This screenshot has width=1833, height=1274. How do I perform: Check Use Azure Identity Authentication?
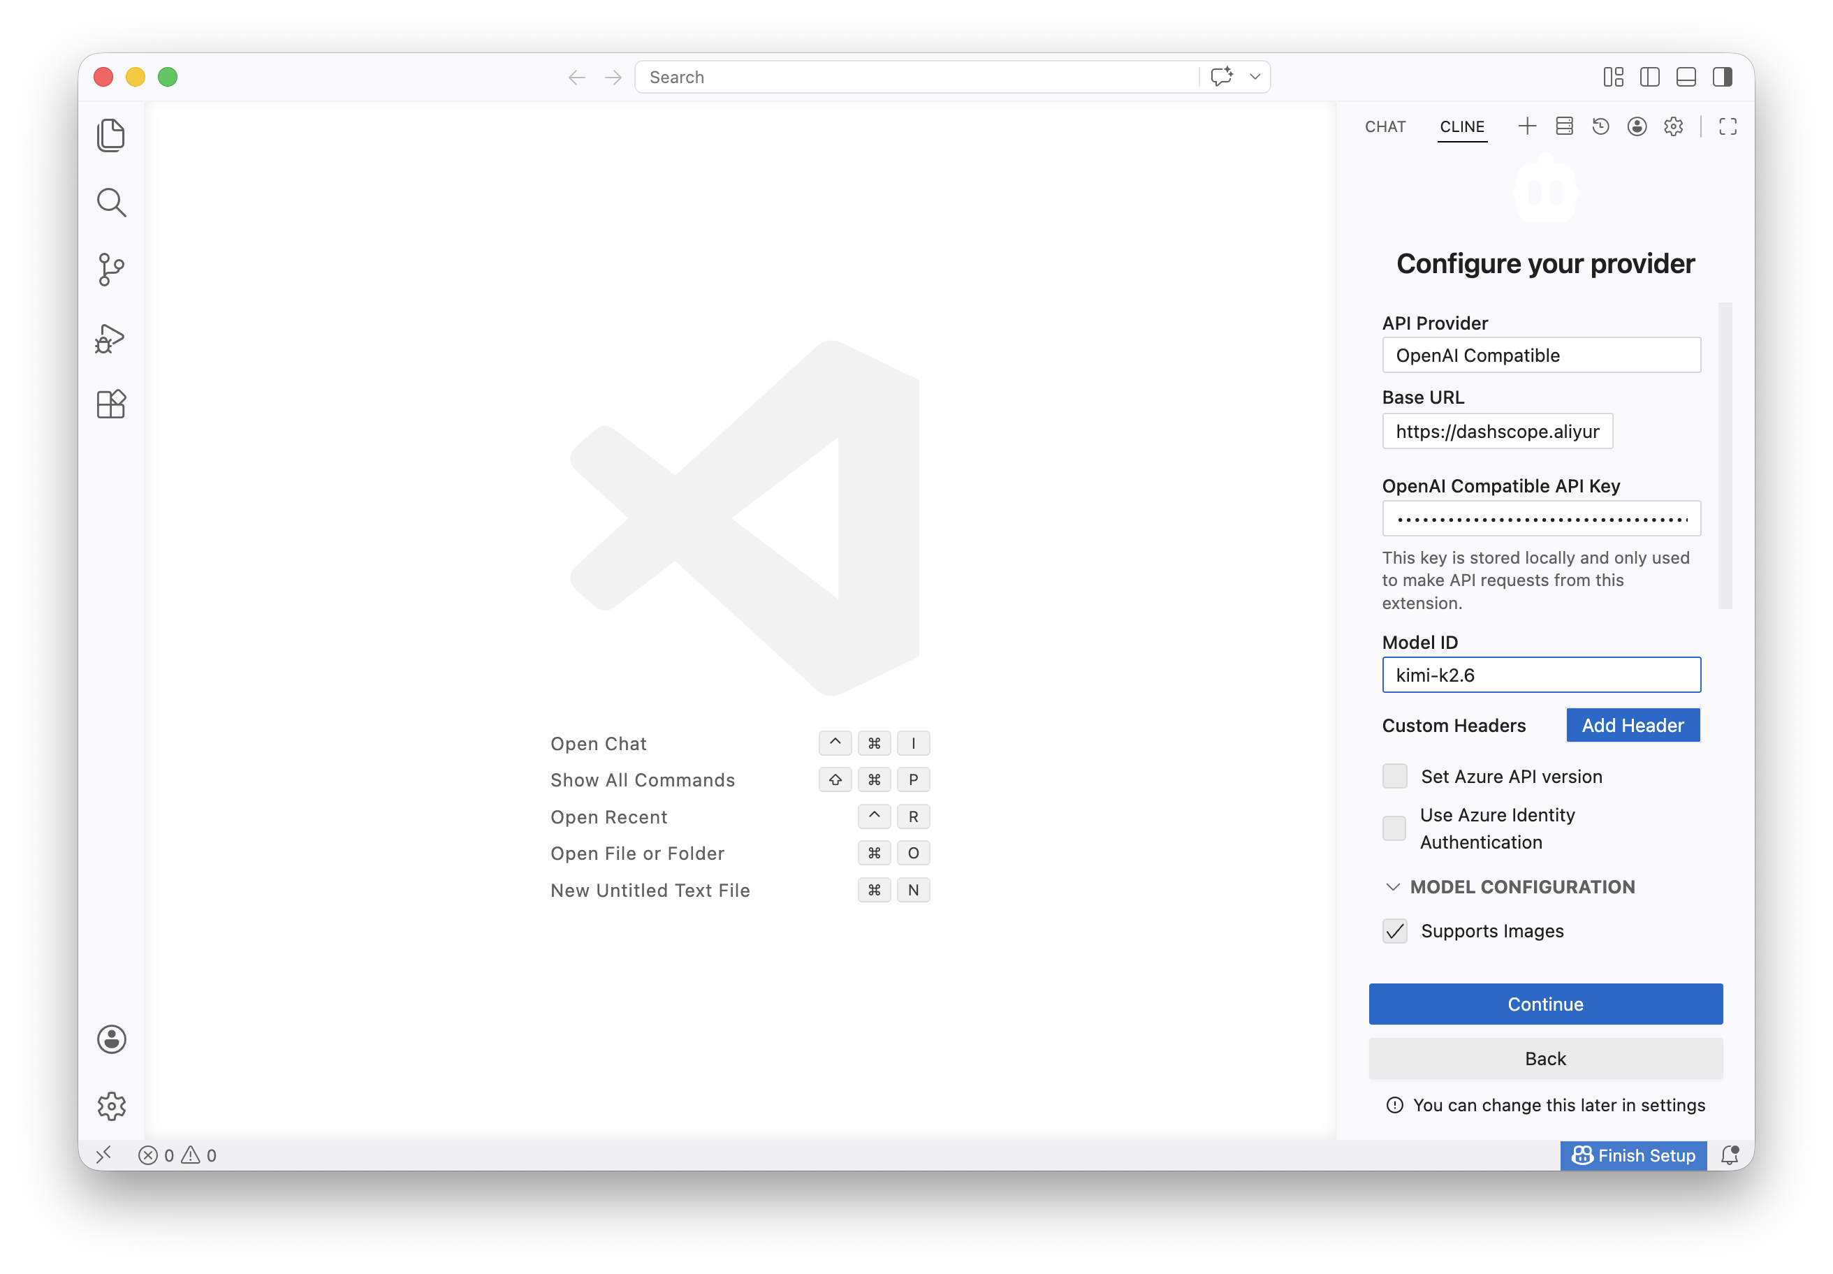pos(1394,828)
